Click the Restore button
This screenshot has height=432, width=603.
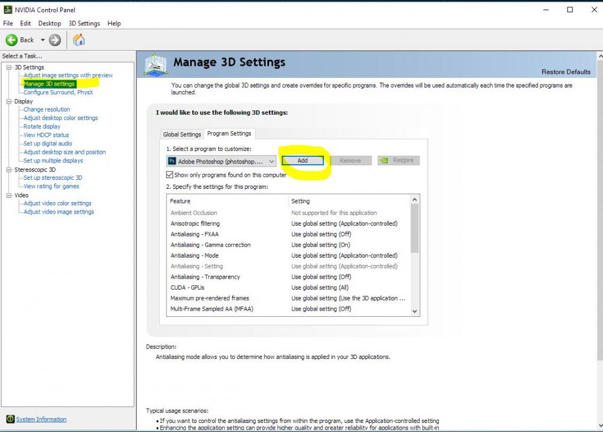(x=399, y=160)
